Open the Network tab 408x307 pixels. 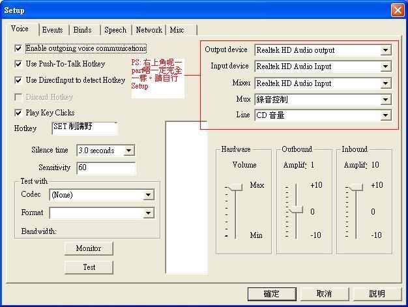tap(149, 30)
